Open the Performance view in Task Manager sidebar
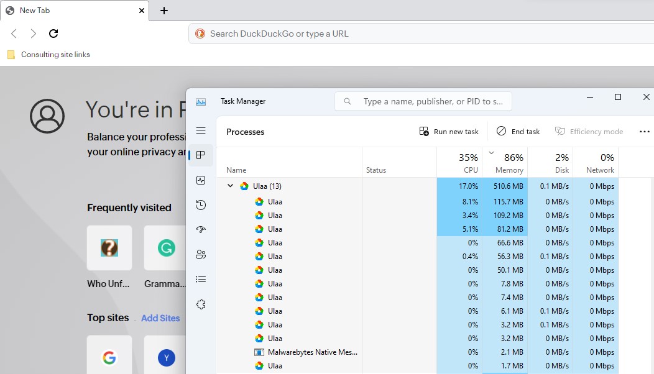 [x=201, y=180]
